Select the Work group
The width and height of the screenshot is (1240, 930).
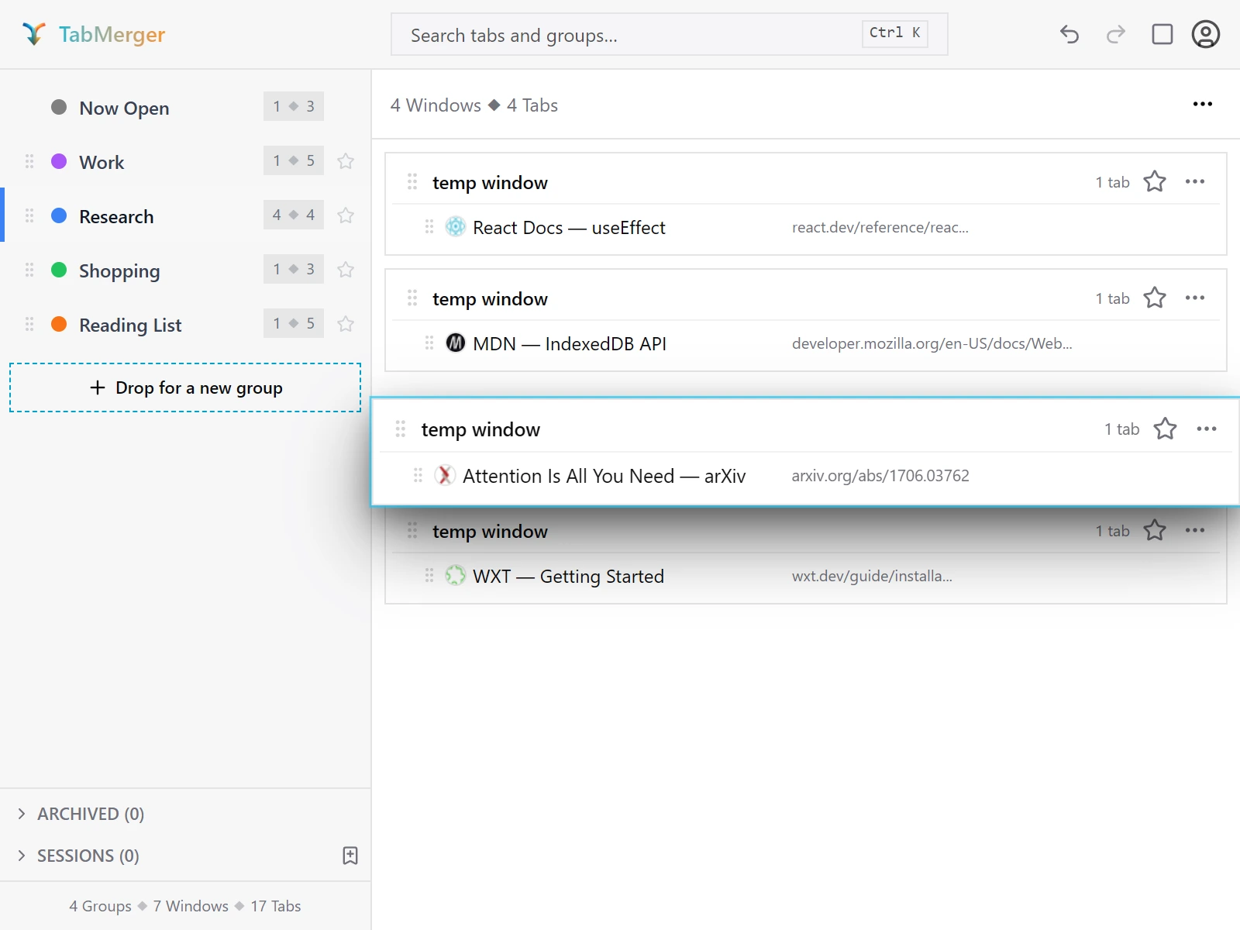pyautogui.click(x=184, y=161)
